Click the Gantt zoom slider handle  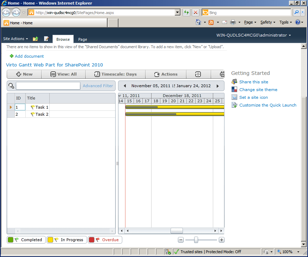196,240
